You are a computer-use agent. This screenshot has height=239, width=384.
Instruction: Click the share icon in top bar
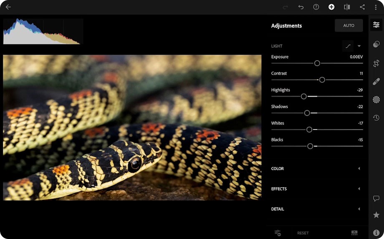point(362,7)
